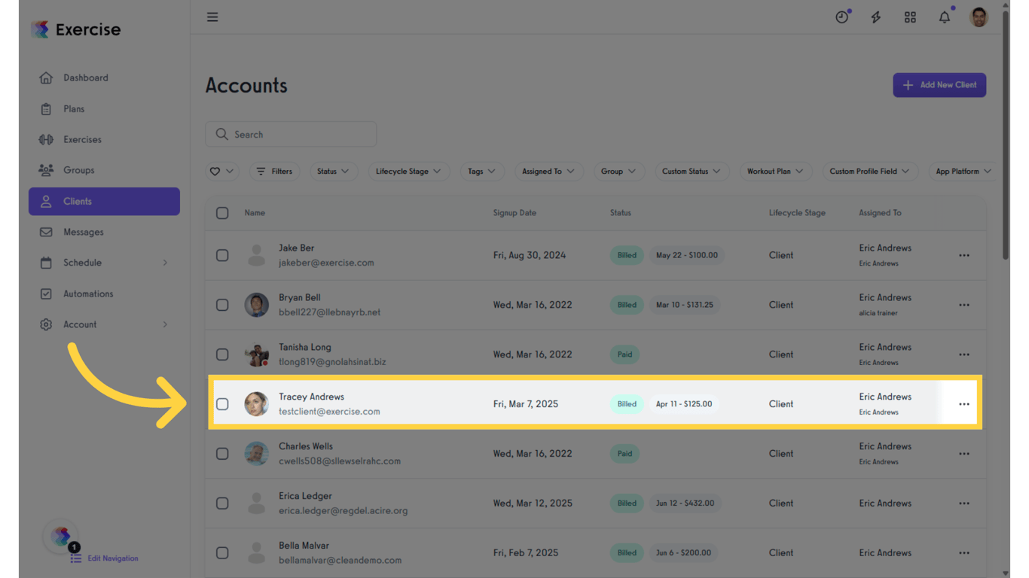Click inside the Search field
Viewport: 1029px width, 578px height.
291,134
